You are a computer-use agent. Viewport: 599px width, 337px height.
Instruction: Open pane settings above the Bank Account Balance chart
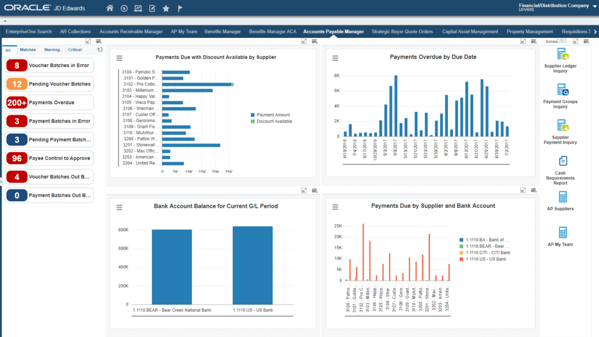click(x=314, y=190)
